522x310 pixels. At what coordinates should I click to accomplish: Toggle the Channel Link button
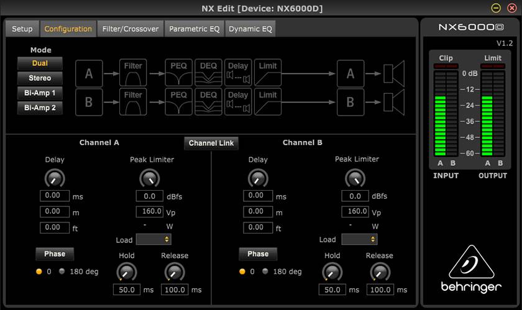click(x=211, y=143)
